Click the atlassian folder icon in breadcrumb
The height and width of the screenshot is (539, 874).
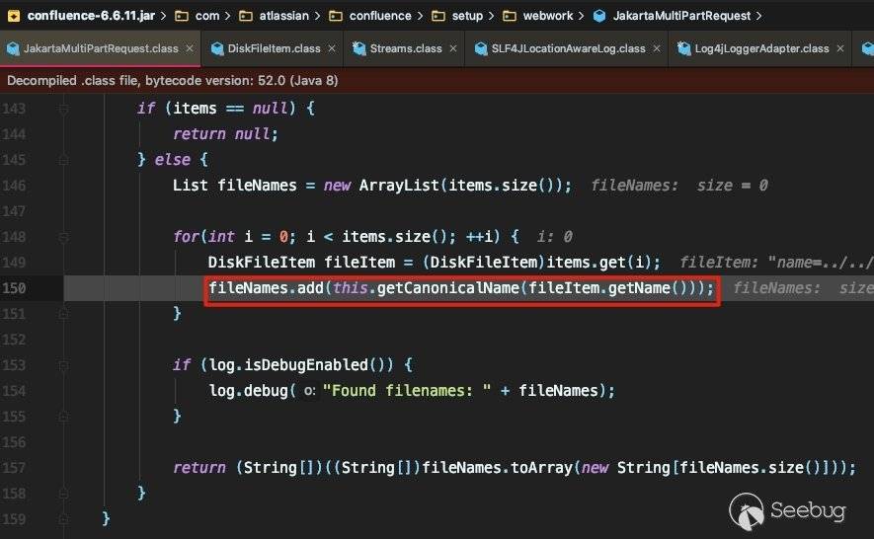pos(246,16)
